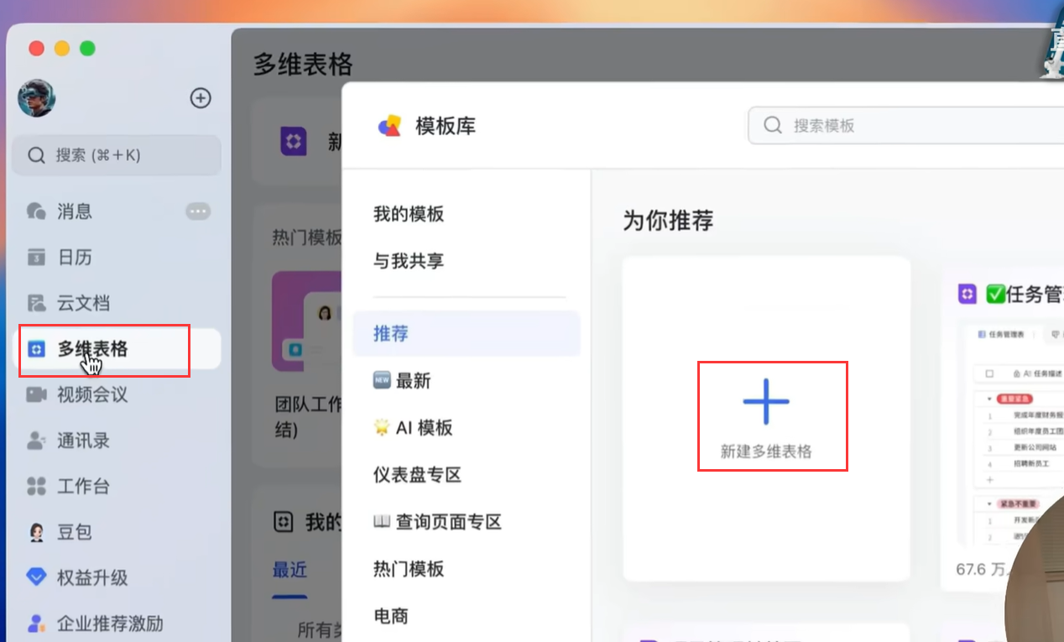Screen dimensions: 1064x642
Task: Click the more bubble next to 消息
Action: click(x=198, y=211)
